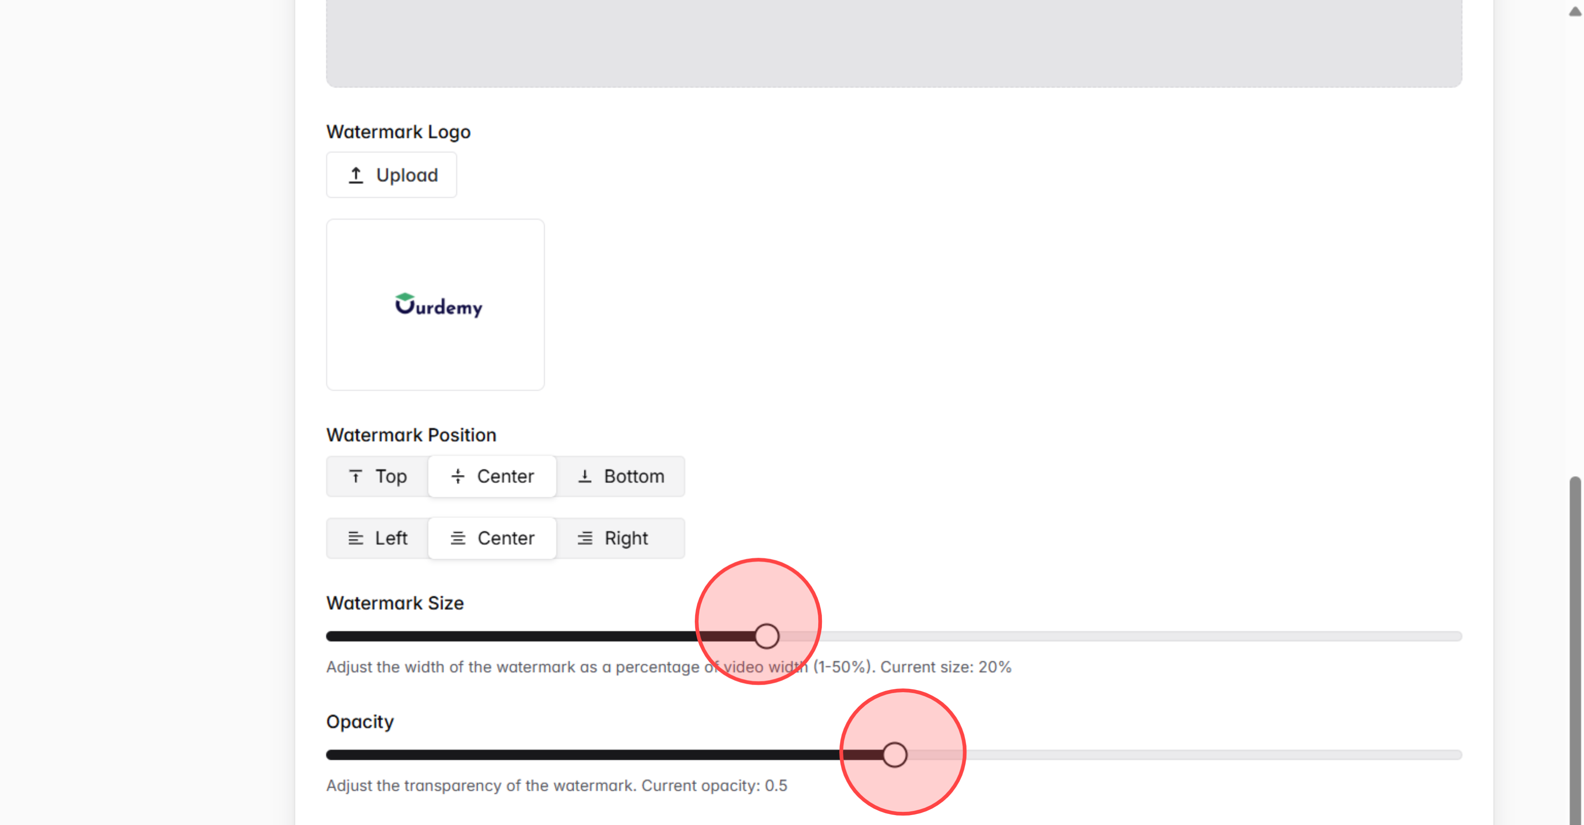Select the top-align icon for watermark position
The height and width of the screenshot is (825, 1584).
pyautogui.click(x=355, y=476)
